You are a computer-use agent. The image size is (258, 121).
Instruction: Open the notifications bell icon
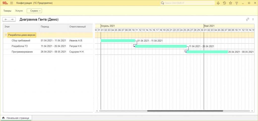218,3
